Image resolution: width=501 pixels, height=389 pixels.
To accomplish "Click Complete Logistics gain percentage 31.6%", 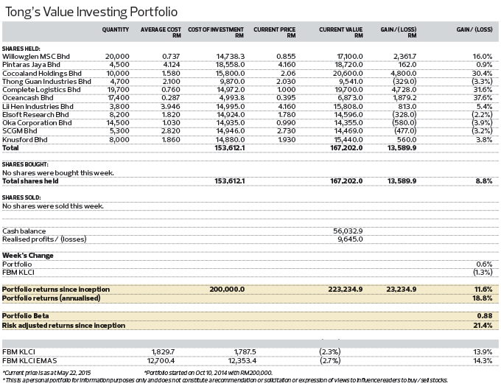I will 483,90.
